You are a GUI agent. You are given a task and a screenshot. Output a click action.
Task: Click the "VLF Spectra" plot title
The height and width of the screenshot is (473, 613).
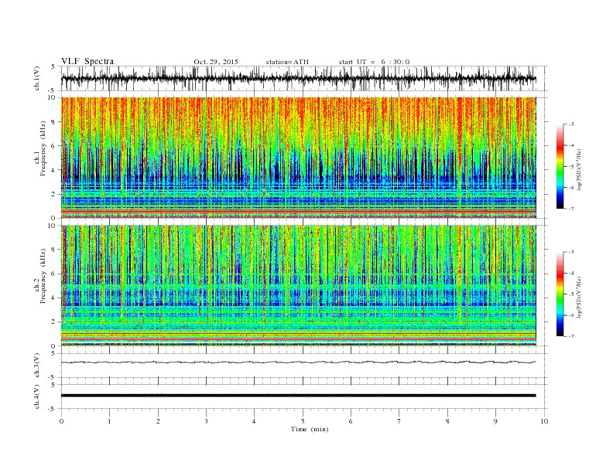(x=87, y=61)
